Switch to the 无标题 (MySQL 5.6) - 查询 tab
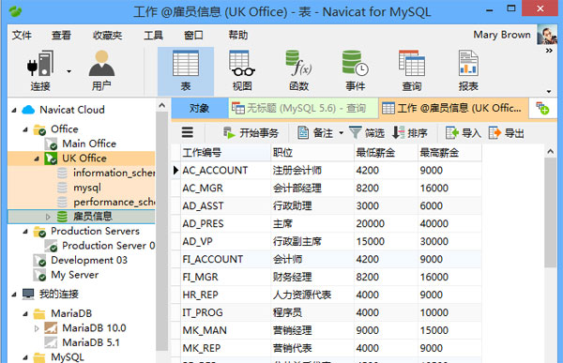Image resolution: width=563 pixels, height=363 pixels. 303,108
